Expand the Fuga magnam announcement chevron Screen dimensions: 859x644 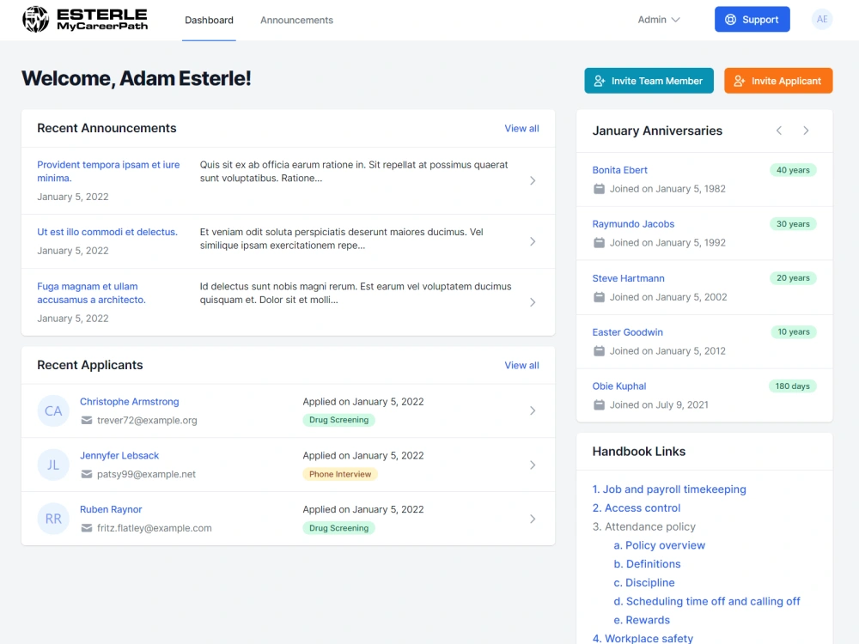coord(533,302)
